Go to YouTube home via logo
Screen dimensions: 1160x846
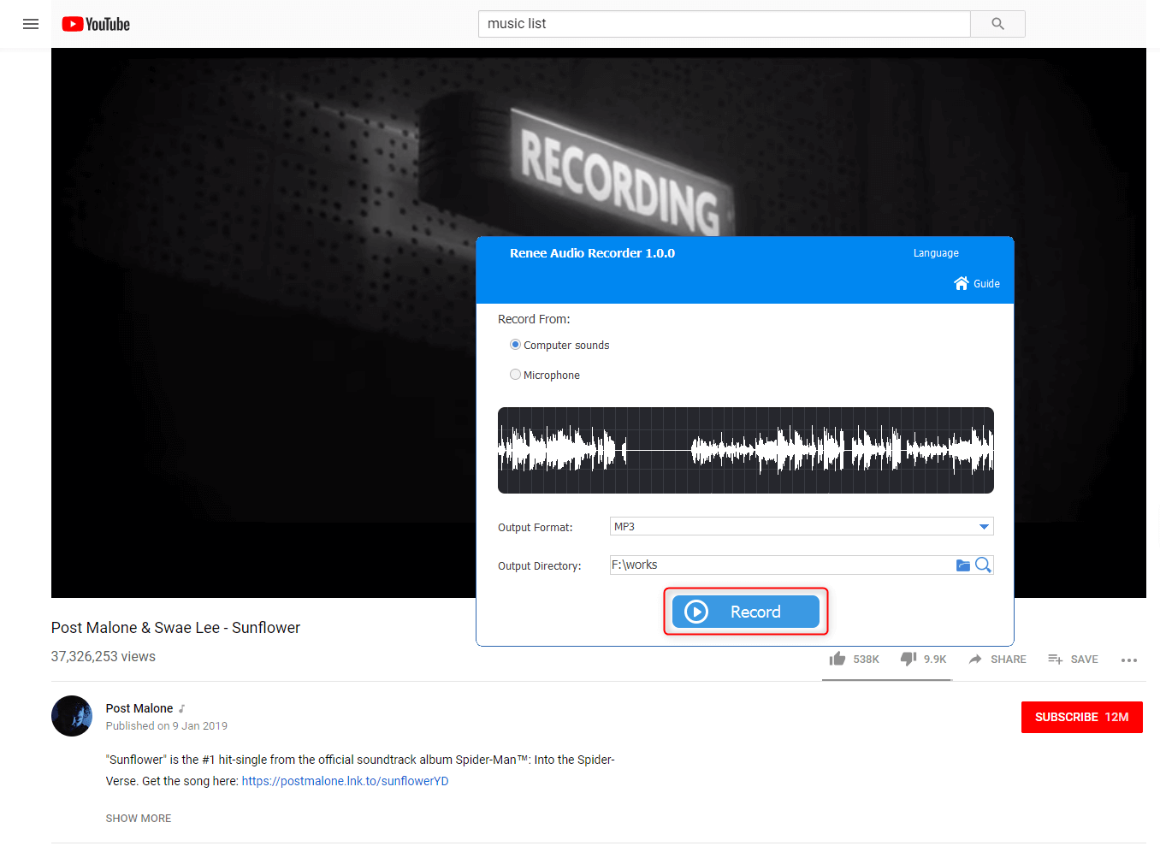96,24
